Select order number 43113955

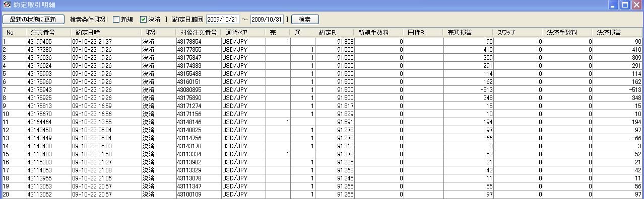(x=40, y=178)
